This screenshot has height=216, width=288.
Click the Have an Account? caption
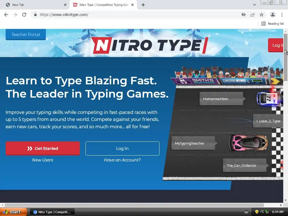(122, 160)
